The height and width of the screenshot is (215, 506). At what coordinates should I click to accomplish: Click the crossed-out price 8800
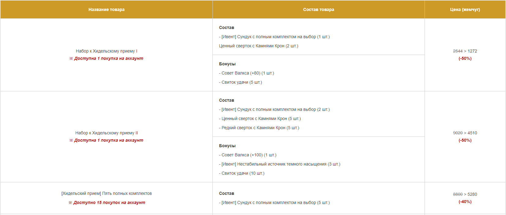click(458, 194)
